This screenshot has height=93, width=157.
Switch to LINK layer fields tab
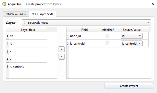tap(16, 14)
